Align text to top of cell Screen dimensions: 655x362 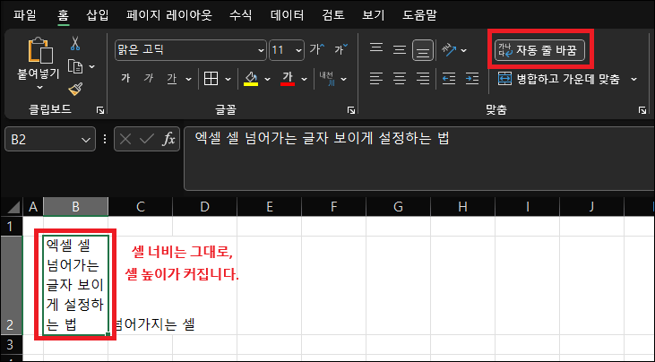pos(376,49)
